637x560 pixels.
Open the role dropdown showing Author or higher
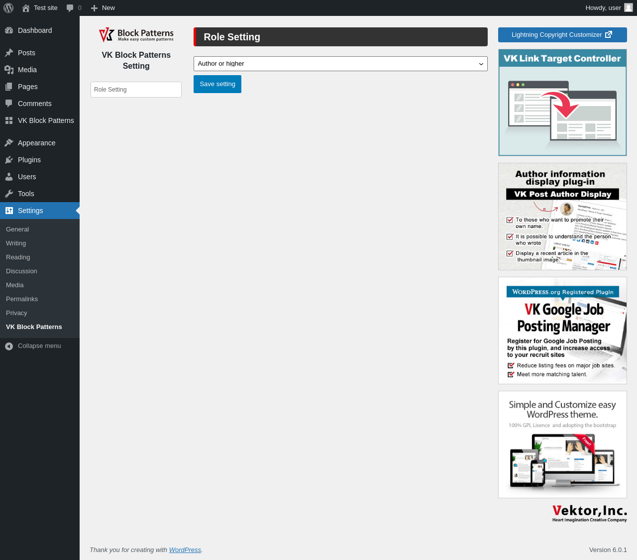[x=340, y=64]
